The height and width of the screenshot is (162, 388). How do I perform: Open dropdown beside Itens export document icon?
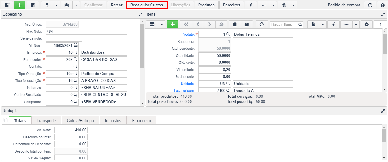(323, 24)
